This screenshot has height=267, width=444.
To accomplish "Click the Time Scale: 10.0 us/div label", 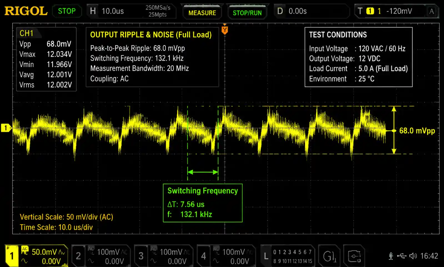I will pyautogui.click(x=56, y=227).
